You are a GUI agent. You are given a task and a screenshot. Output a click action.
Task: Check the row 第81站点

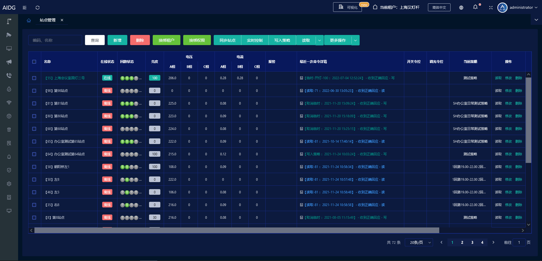[x=34, y=103]
